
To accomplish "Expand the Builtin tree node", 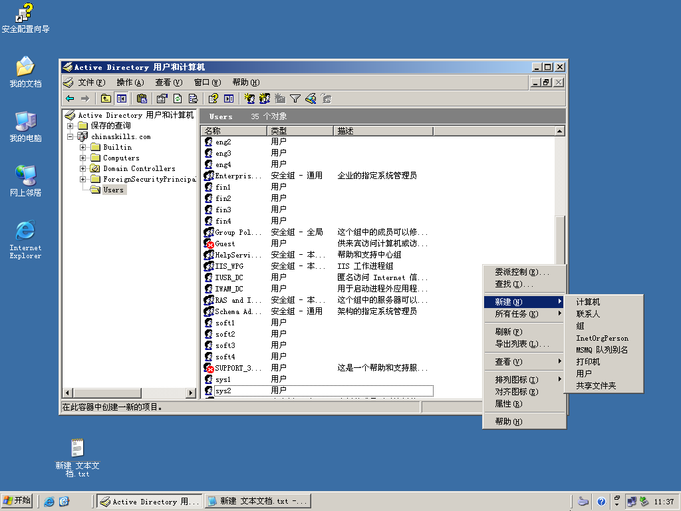I will coord(82,147).
